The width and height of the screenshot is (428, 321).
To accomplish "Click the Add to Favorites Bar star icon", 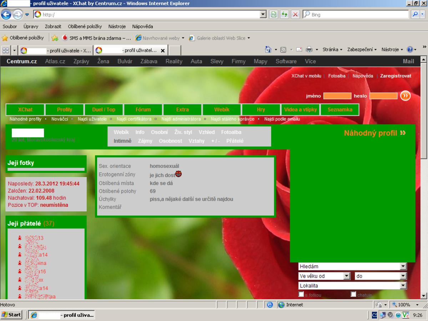I will tap(55, 38).
